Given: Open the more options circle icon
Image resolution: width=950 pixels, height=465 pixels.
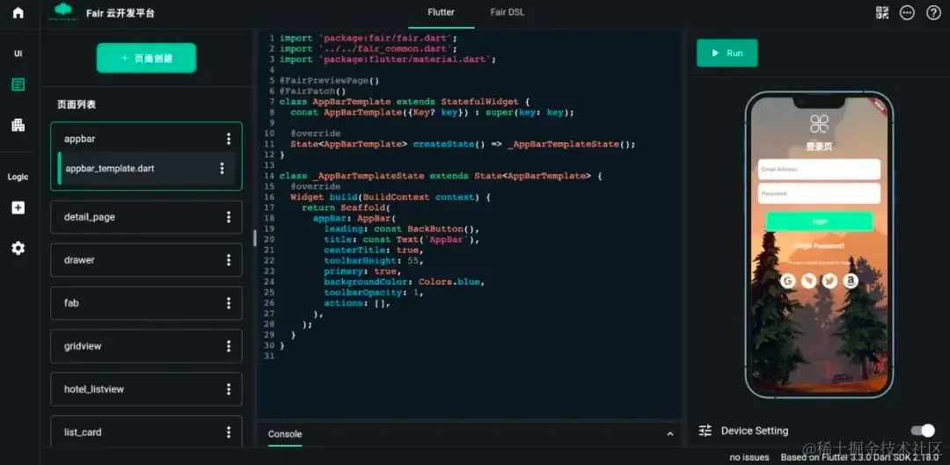Looking at the screenshot, I should click(907, 12).
